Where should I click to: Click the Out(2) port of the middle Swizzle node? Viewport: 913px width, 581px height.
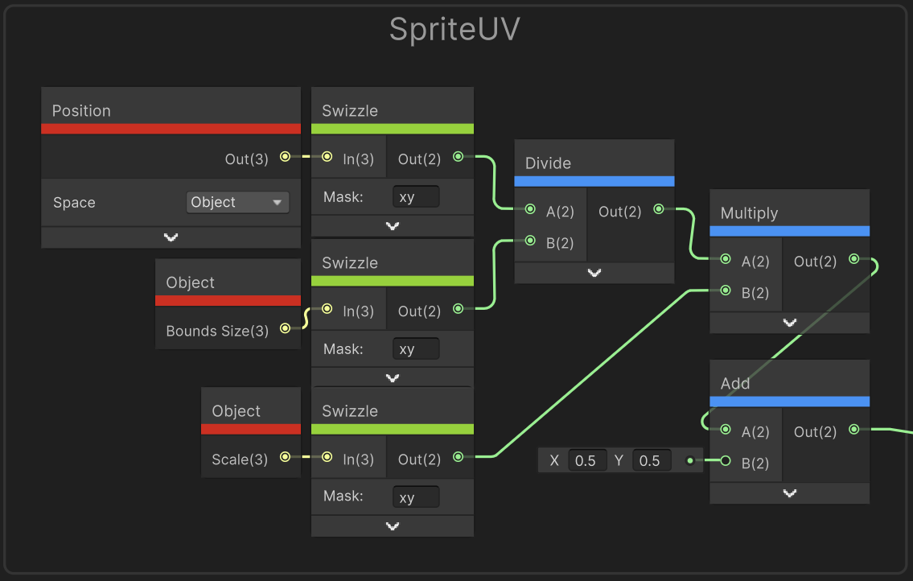[458, 308]
